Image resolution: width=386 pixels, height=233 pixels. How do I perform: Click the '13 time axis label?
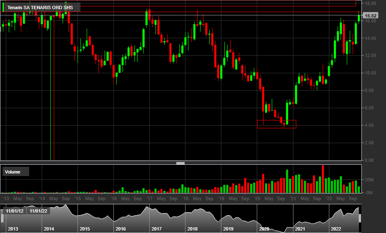pyautogui.click(x=6, y=198)
